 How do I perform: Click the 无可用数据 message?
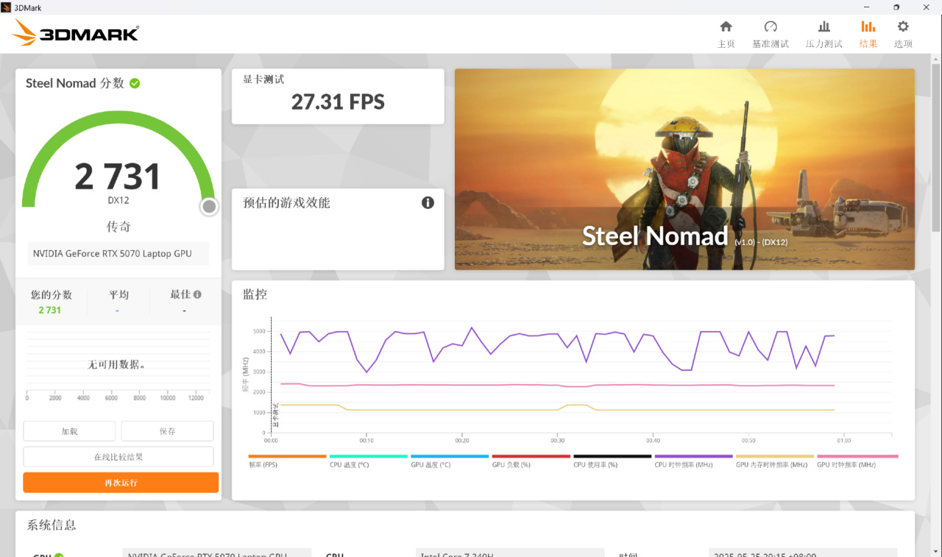point(117,364)
